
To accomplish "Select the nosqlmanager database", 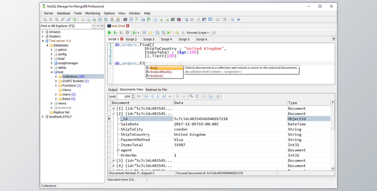I will tap(68, 63).
